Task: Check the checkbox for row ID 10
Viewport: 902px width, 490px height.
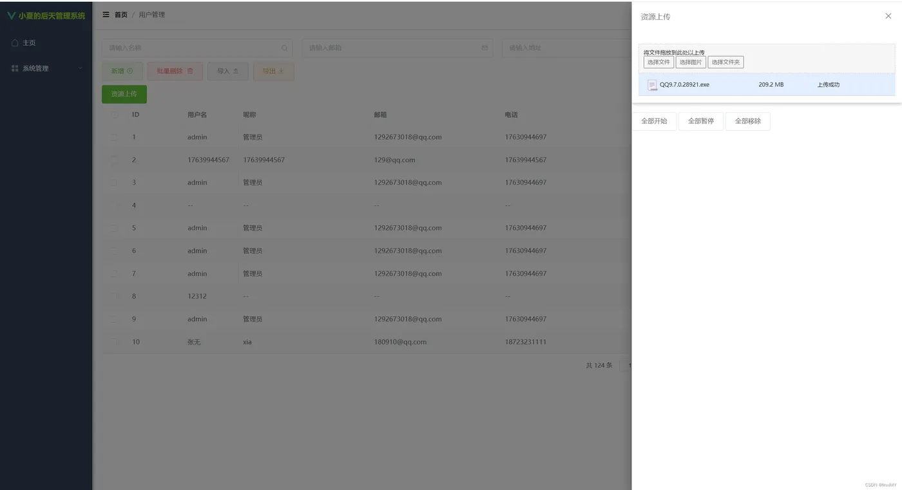Action: click(115, 342)
